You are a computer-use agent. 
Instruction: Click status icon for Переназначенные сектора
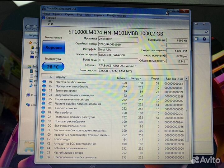tap(44, 99)
